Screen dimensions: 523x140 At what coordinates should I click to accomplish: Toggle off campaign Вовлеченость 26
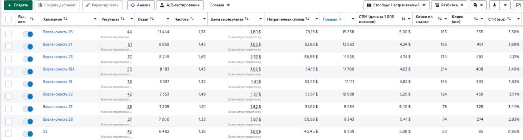tap(28, 34)
